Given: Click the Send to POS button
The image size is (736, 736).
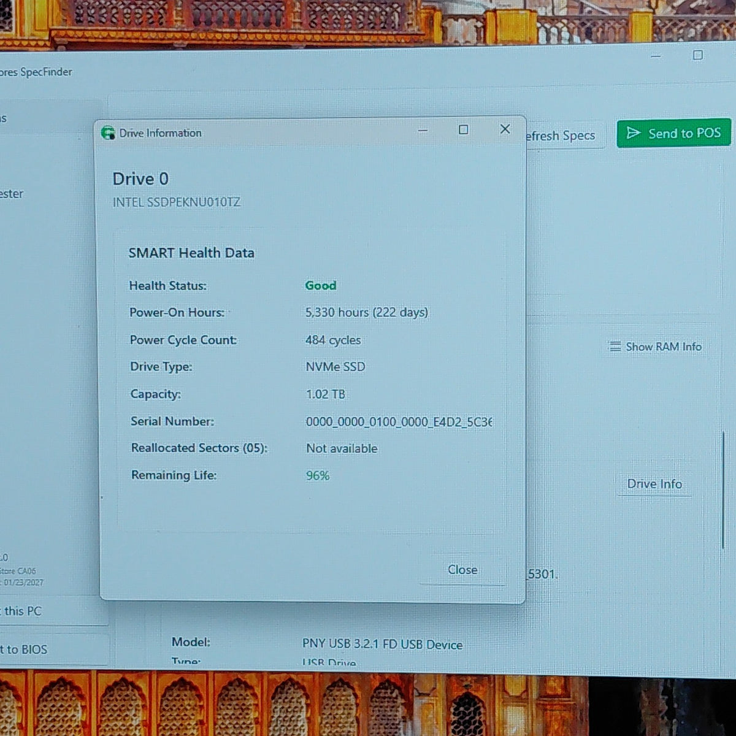Looking at the screenshot, I should coord(673,133).
